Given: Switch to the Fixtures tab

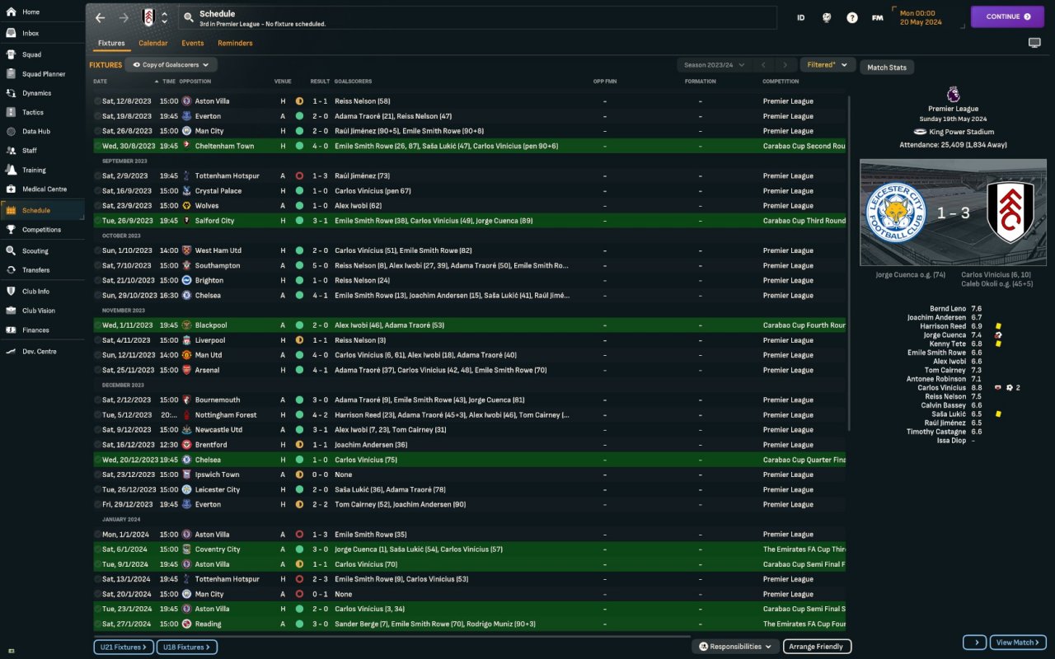Looking at the screenshot, I should (x=111, y=43).
